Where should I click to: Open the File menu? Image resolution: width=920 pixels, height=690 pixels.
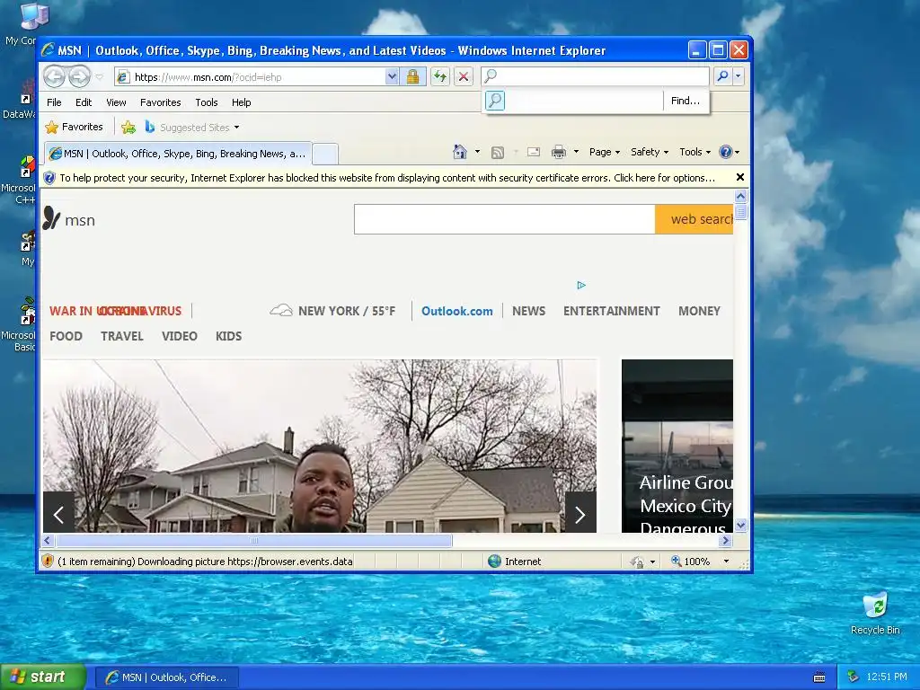click(x=54, y=102)
